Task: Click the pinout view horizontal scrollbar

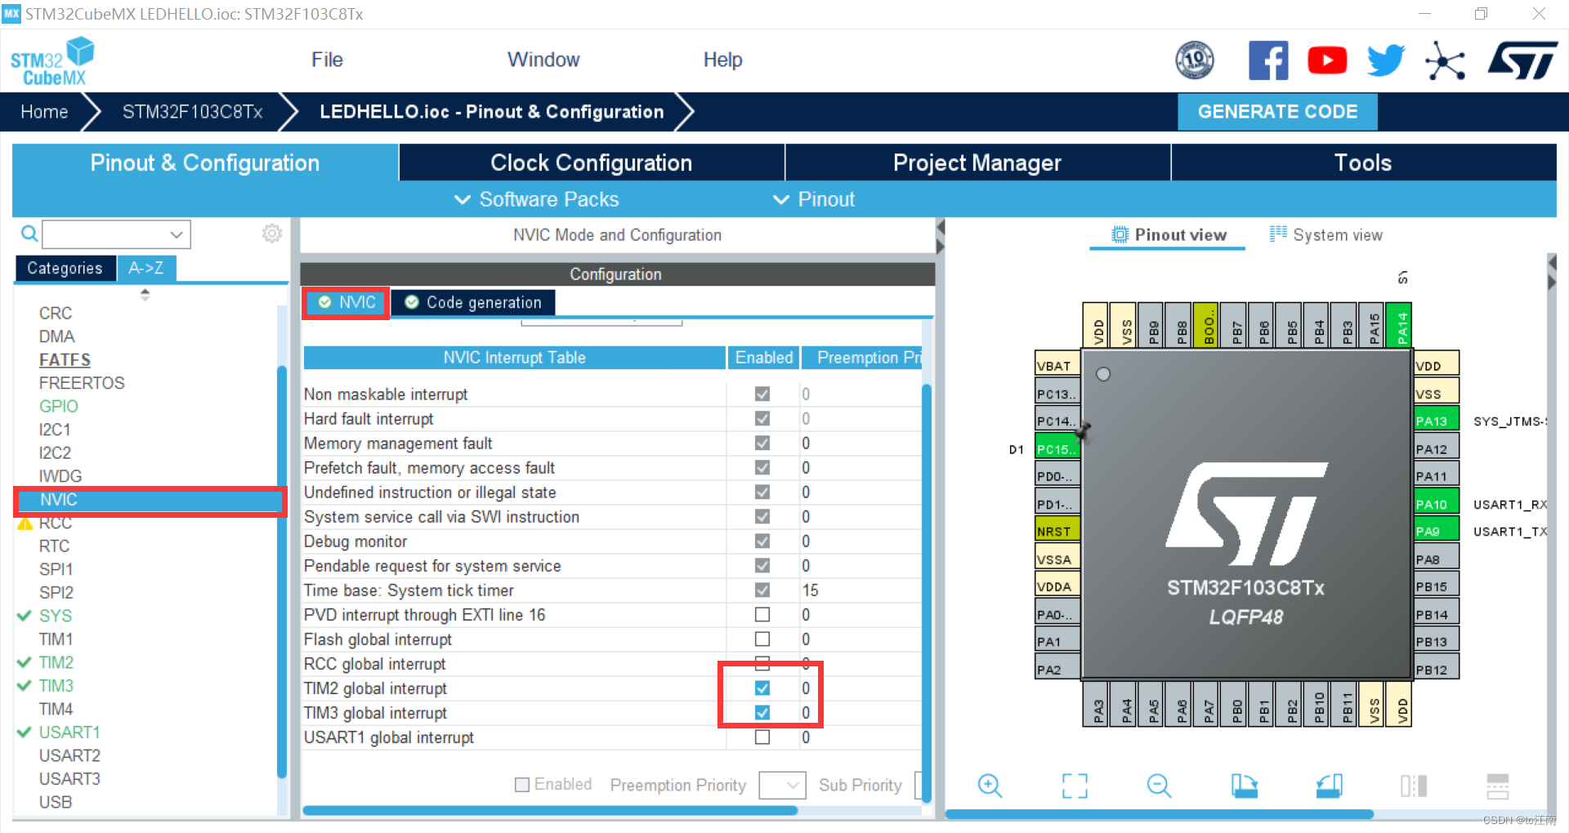Action: click(x=1159, y=814)
